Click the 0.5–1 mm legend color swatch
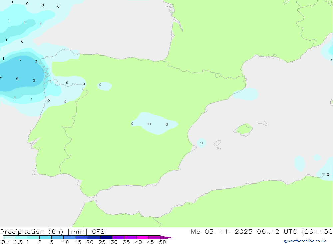 21,237
